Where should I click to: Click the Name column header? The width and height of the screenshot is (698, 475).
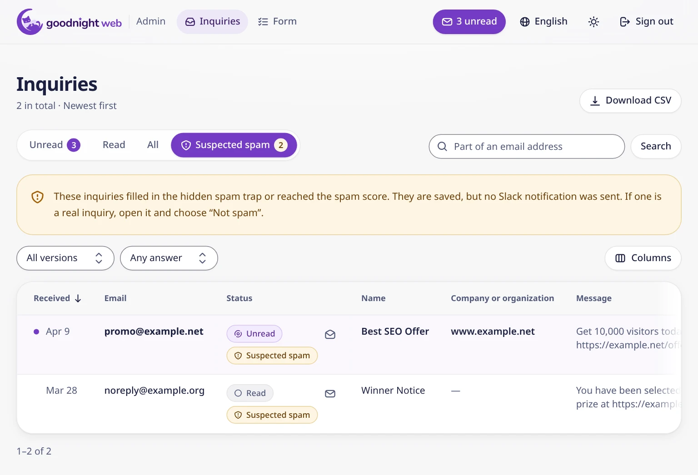point(374,298)
